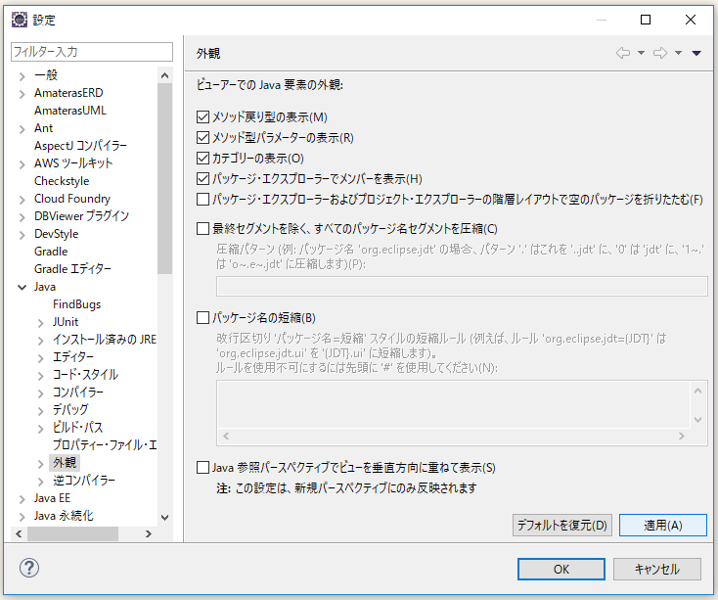The image size is (718, 600).
Task: Expand the AWS ツールキット node
Action: tap(22, 164)
